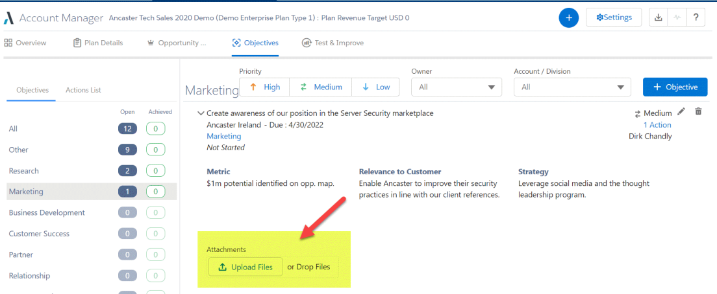
Task: Switch to the Test & Improve tab
Action: tap(333, 43)
